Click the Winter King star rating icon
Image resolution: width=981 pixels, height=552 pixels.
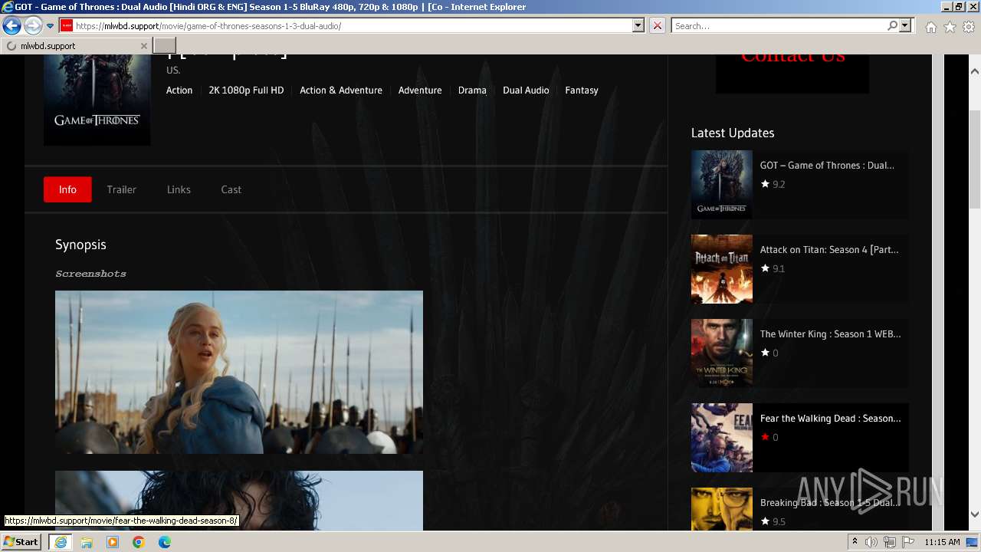765,353
